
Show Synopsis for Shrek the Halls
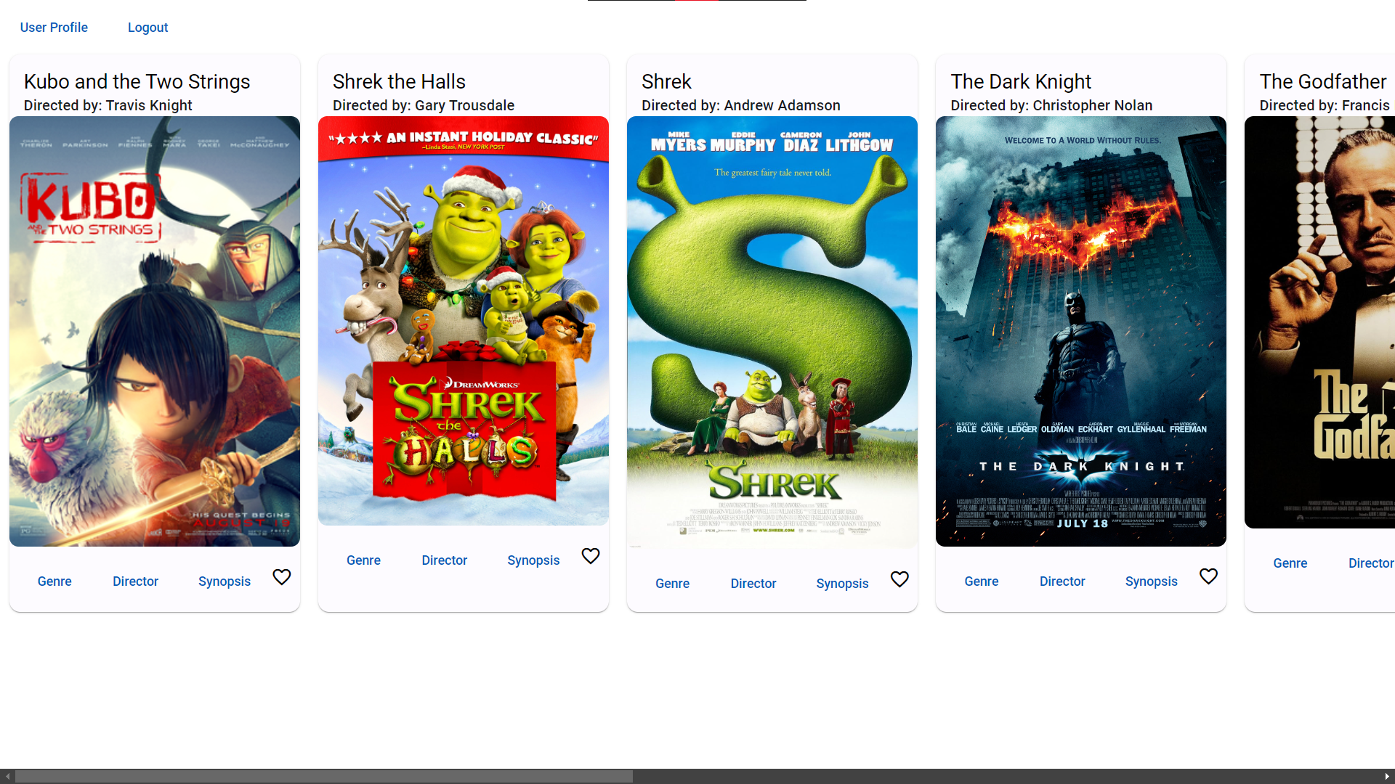point(533,560)
